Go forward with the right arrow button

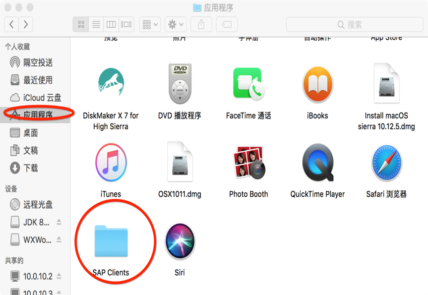tap(26, 25)
